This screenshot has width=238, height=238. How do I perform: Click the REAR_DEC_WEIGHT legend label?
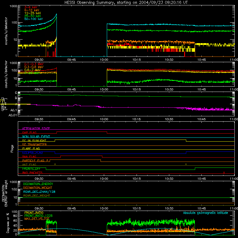pos(37,196)
